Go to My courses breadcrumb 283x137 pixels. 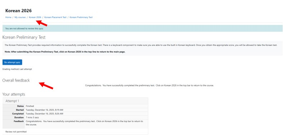click(x=20, y=17)
